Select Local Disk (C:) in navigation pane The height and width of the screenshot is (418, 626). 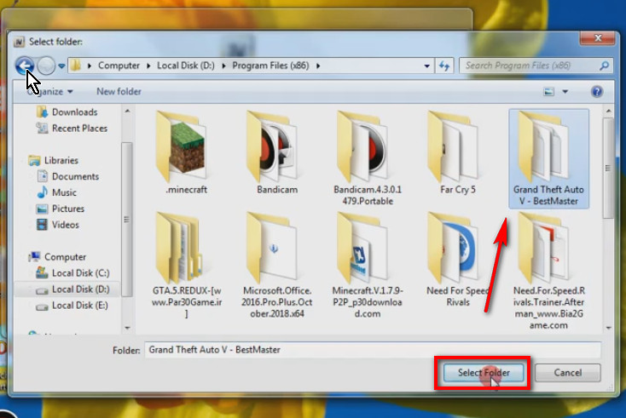pyautogui.click(x=72, y=273)
